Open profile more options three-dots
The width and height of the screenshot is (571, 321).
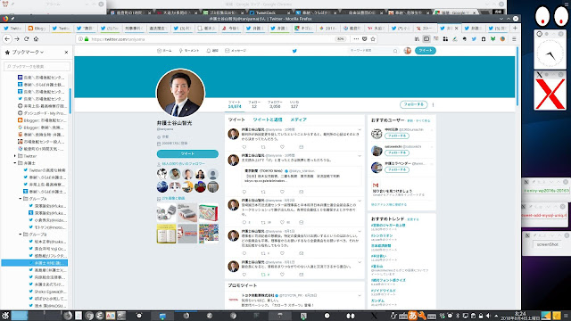433,105
